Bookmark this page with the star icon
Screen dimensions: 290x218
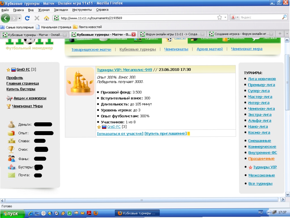pyautogui.click(x=219, y=18)
